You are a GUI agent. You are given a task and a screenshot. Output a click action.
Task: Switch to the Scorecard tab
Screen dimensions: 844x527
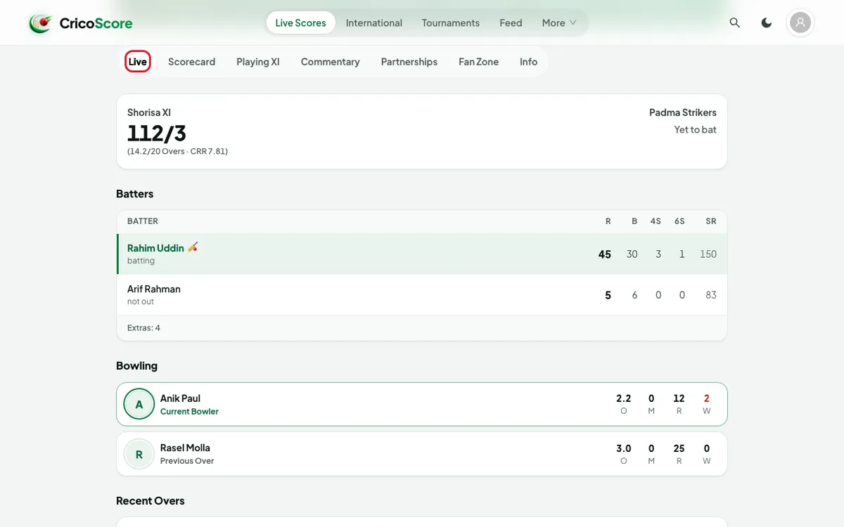(x=192, y=62)
